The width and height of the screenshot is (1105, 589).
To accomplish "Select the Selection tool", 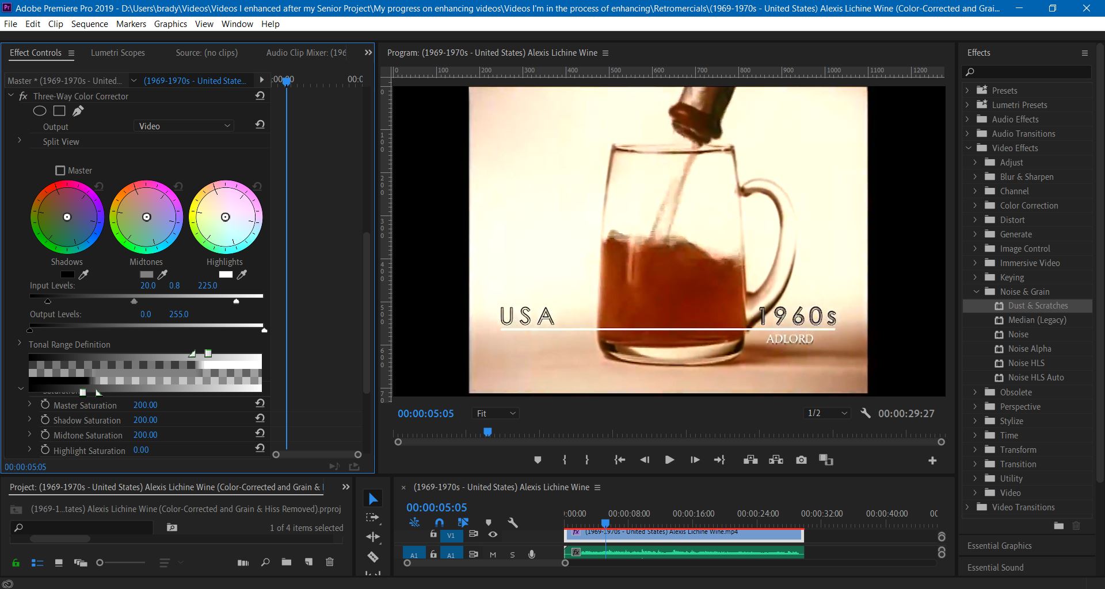I will pos(373,499).
